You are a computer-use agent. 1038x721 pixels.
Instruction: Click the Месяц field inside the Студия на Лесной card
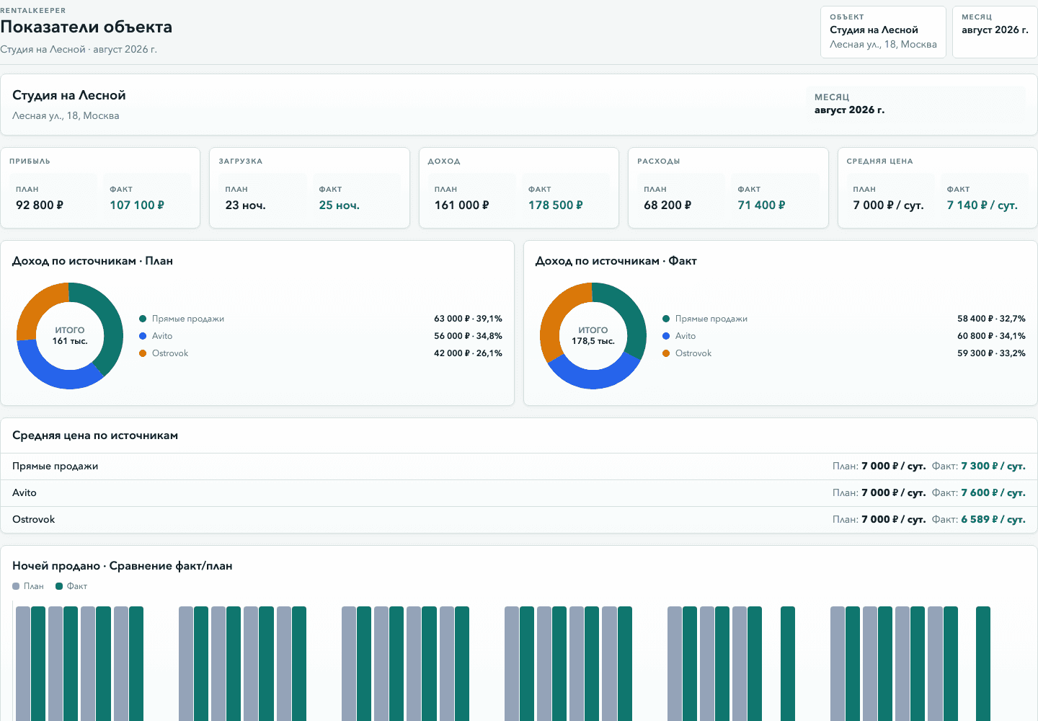[915, 104]
